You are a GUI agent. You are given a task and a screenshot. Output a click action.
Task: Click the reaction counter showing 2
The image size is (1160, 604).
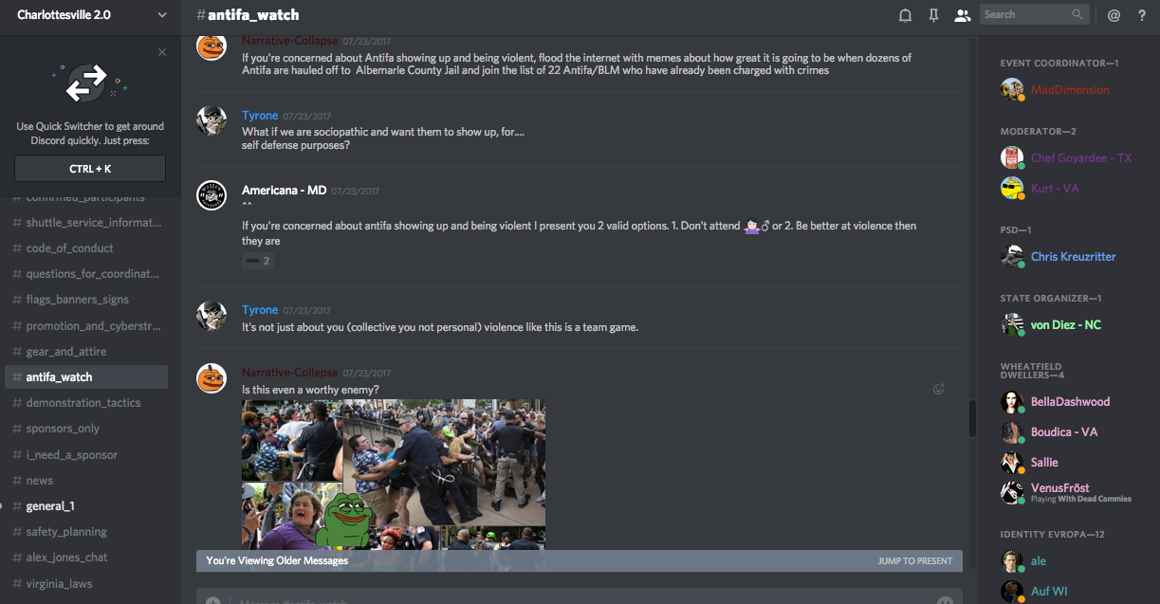pyautogui.click(x=258, y=261)
